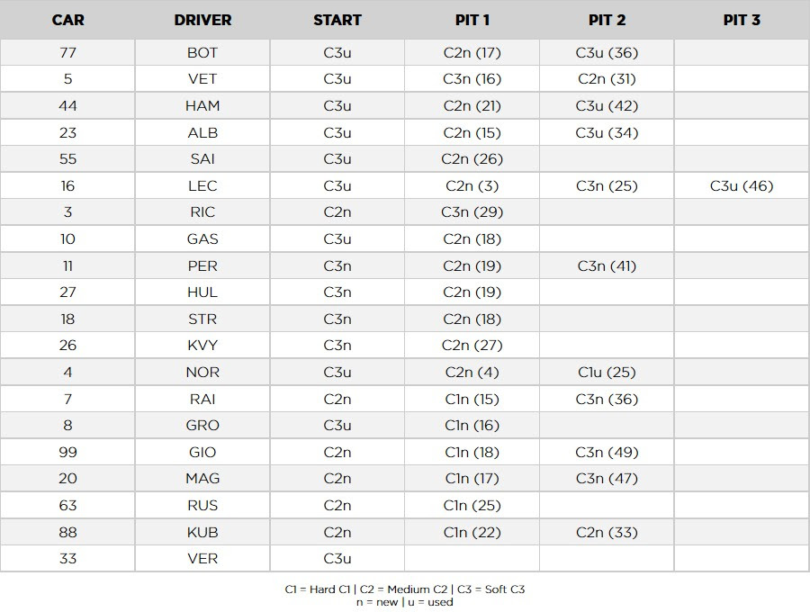The width and height of the screenshot is (810, 612).
Task: Select the START column header
Action: (337, 20)
